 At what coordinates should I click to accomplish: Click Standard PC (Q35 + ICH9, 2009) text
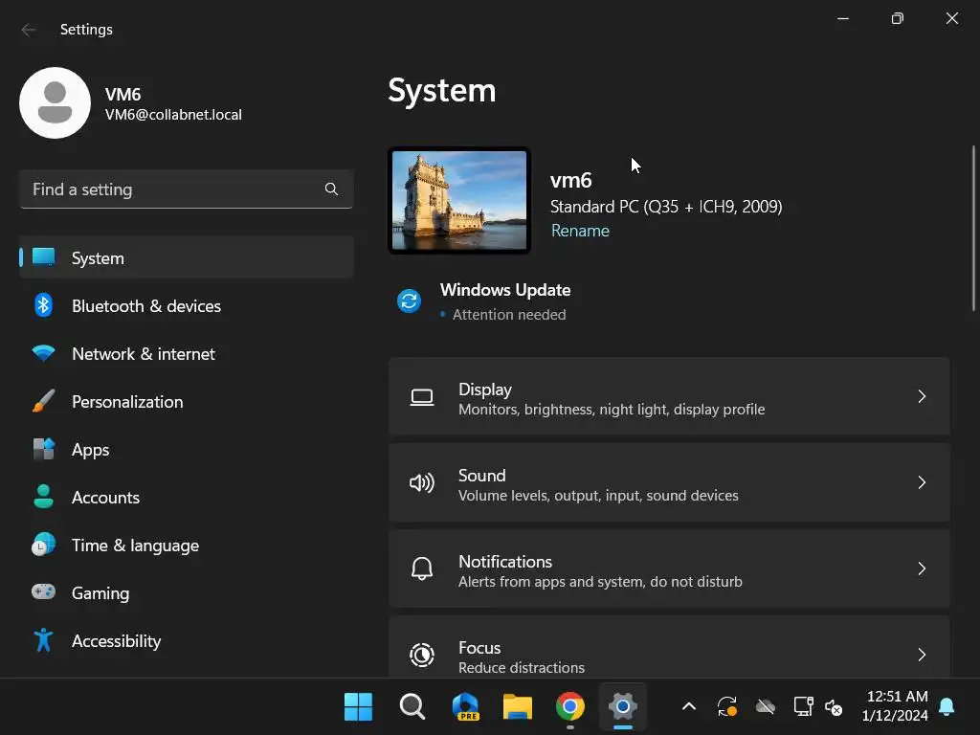click(666, 207)
